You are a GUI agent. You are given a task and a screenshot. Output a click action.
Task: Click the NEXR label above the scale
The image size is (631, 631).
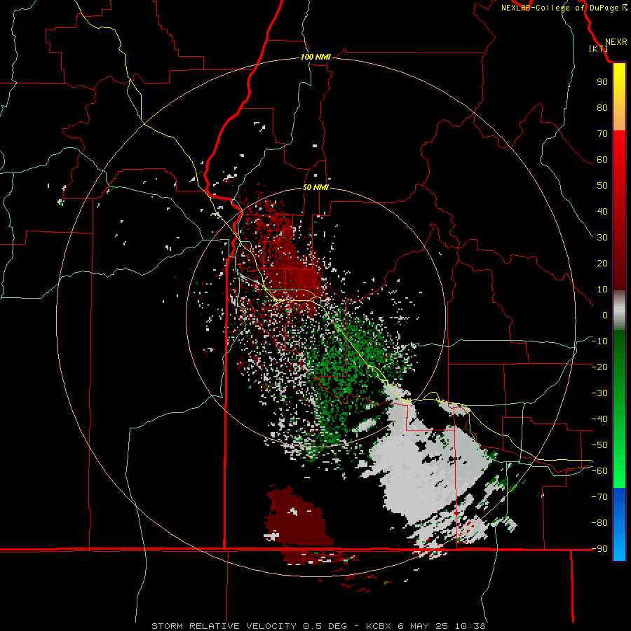point(616,42)
